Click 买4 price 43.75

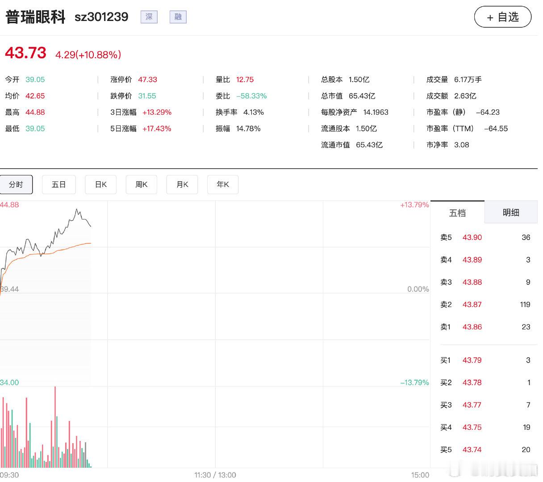tap(472, 427)
